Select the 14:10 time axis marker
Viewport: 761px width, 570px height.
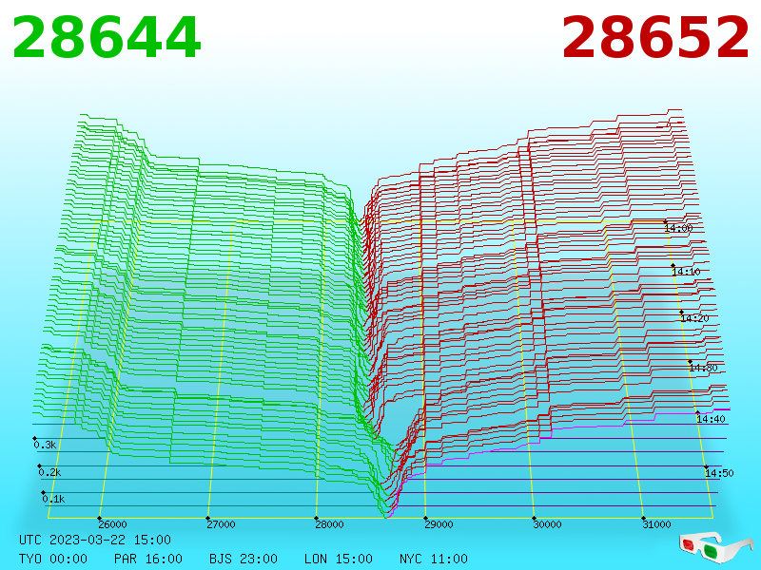[x=686, y=272]
